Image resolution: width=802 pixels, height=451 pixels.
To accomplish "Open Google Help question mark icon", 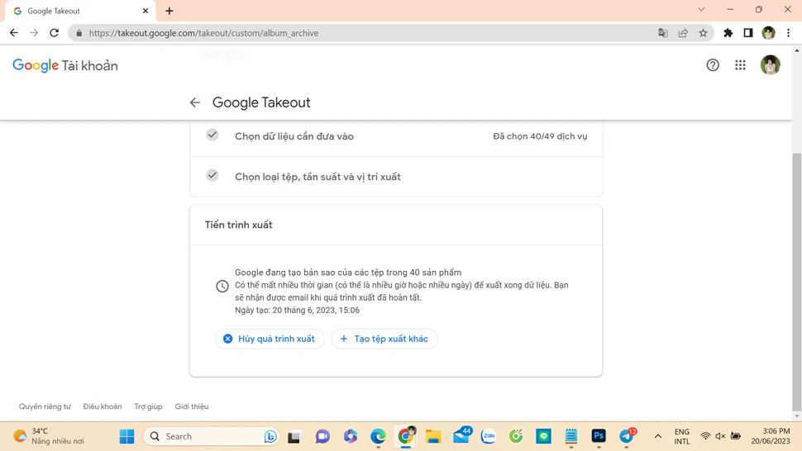I will (713, 65).
